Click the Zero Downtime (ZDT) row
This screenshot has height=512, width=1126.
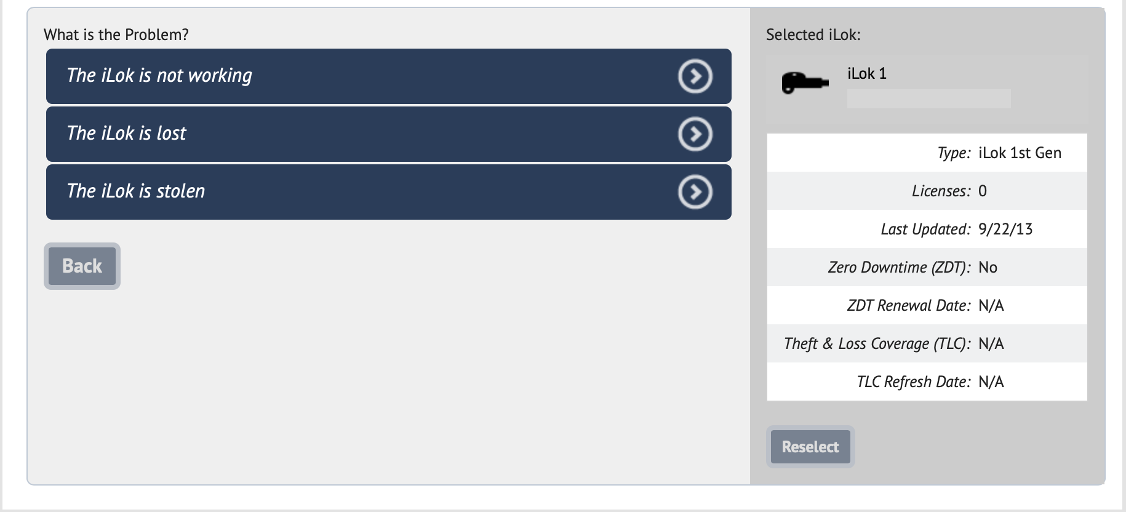point(927,267)
